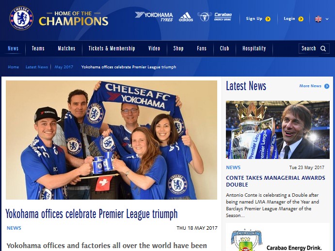This screenshot has height=251, width=335.
Task: Go to the Shop section
Action: (x=178, y=48)
